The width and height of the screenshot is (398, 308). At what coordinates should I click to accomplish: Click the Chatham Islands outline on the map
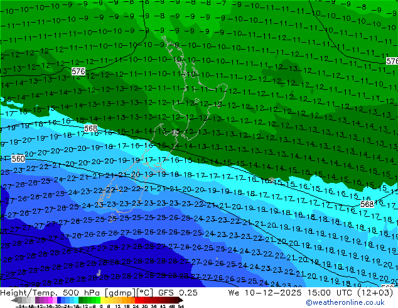[271, 180]
